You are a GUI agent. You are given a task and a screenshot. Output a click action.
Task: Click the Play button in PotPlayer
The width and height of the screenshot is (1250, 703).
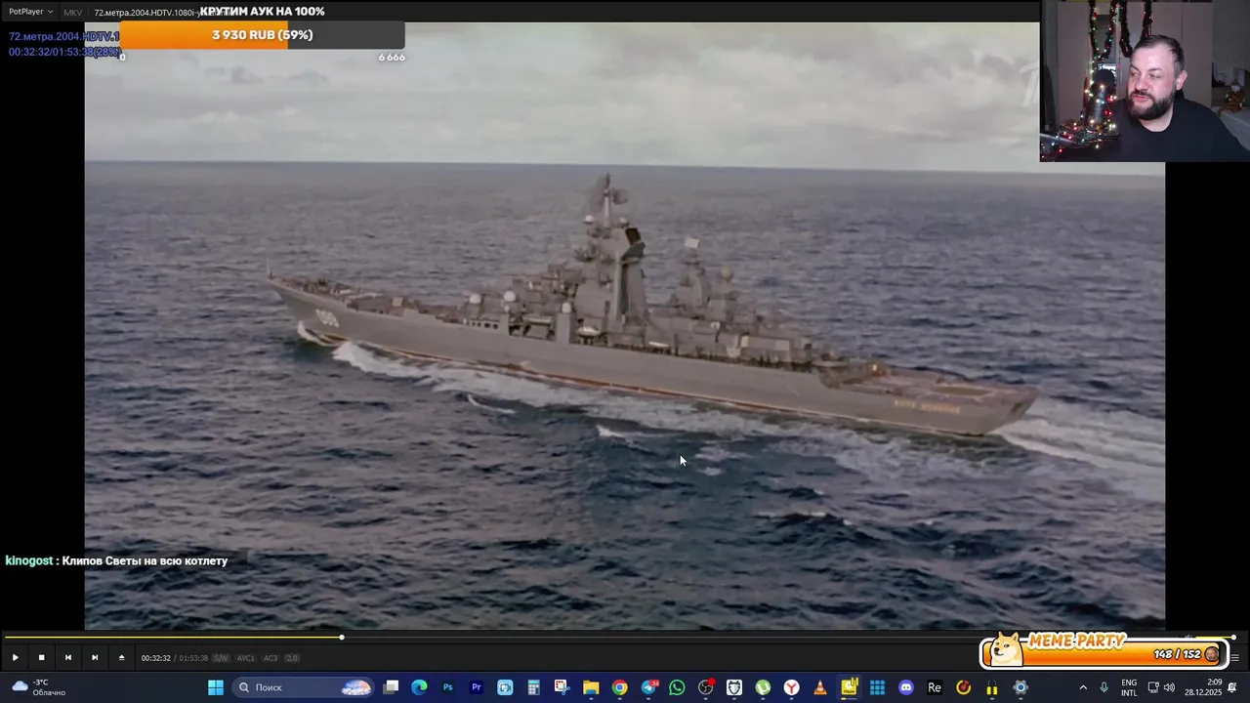click(15, 657)
